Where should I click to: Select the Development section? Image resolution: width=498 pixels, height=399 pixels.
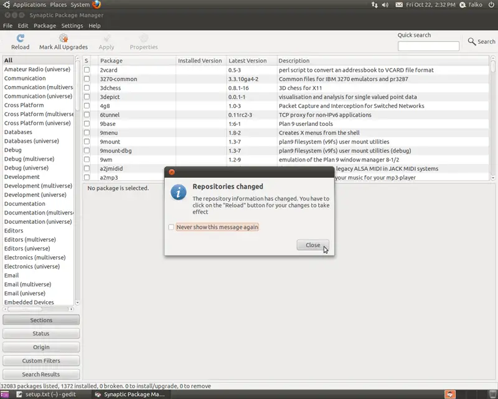pos(38,177)
